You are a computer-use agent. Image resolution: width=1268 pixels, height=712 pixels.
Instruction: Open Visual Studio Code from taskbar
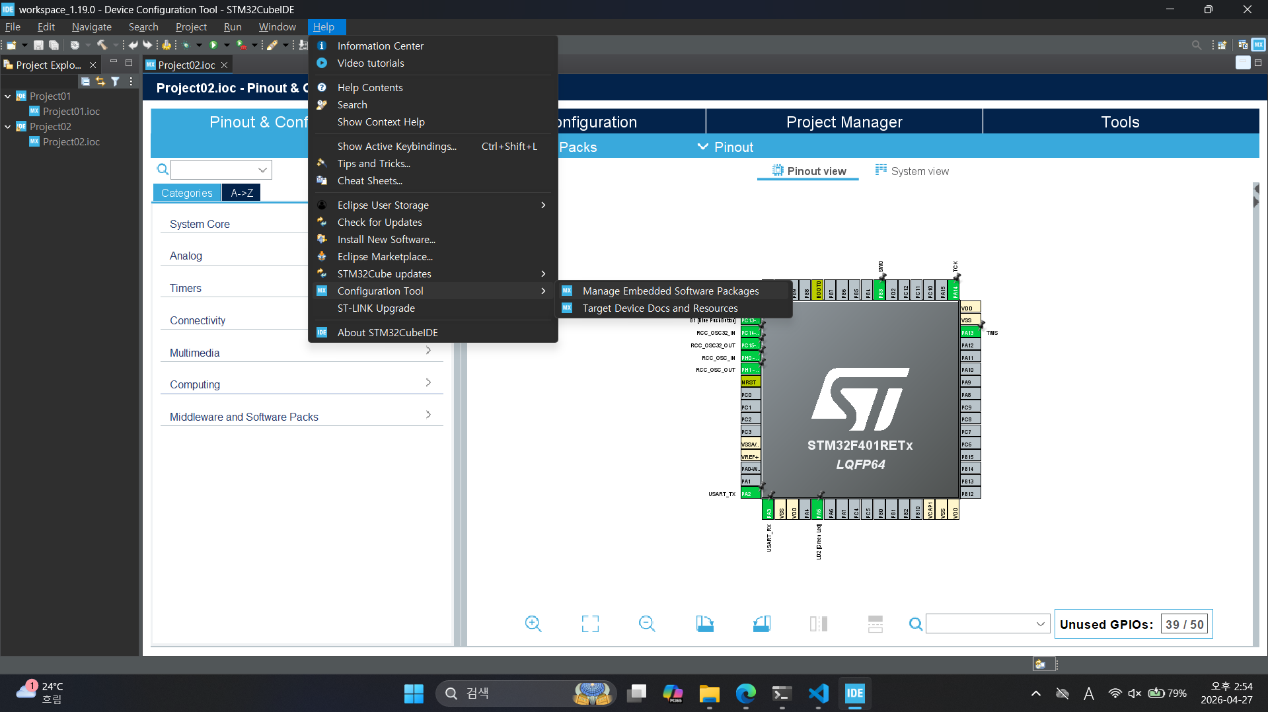click(x=818, y=693)
